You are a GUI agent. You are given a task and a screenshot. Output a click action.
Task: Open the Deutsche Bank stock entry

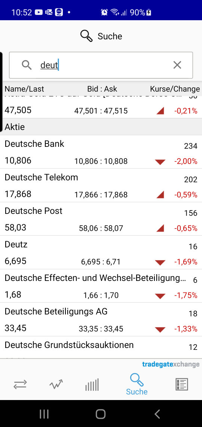(x=101, y=152)
